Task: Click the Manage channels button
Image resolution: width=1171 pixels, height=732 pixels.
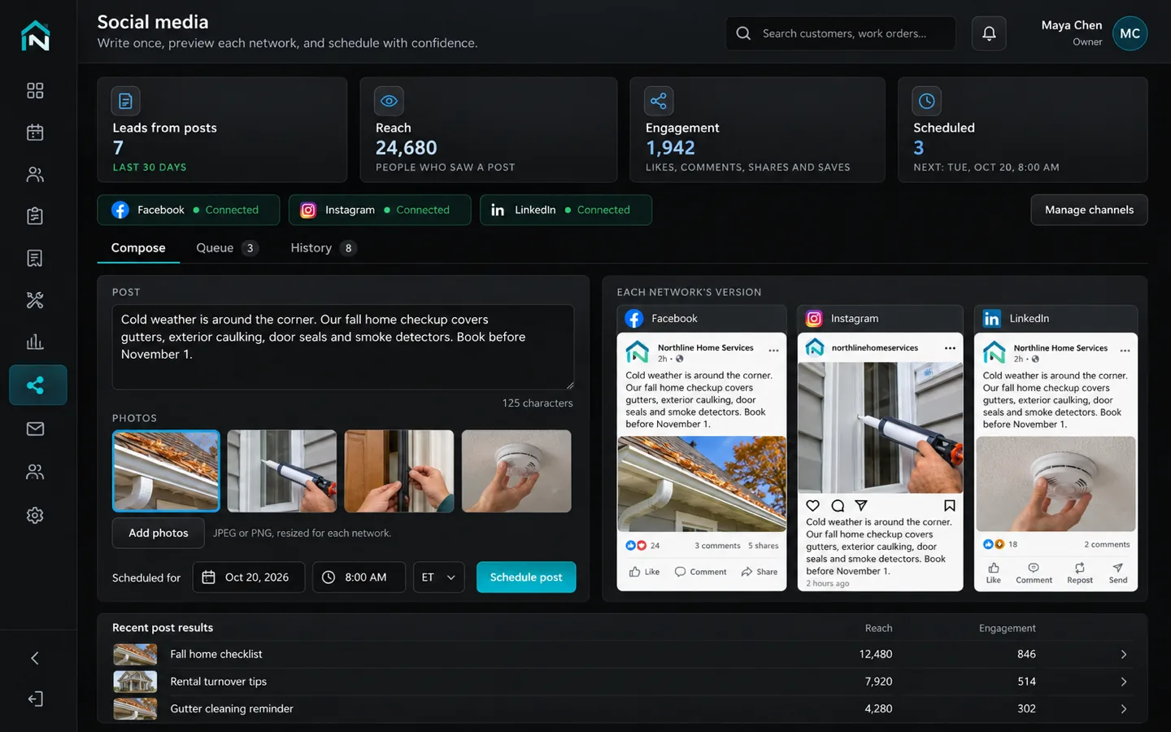Action: click(x=1089, y=210)
